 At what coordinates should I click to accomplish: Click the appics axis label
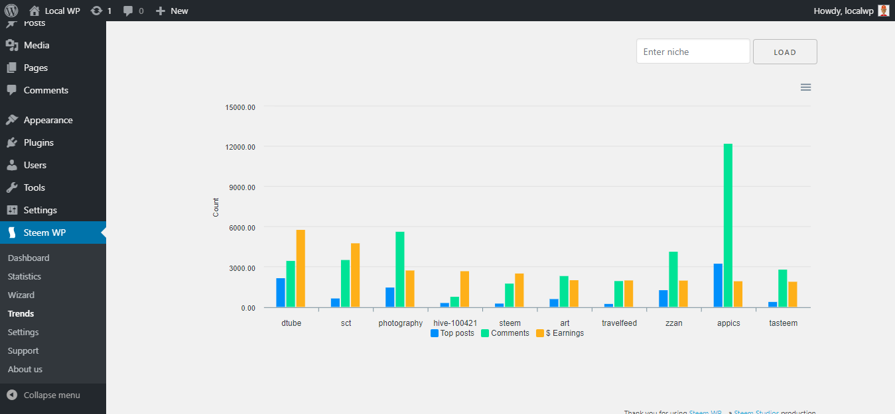tap(728, 323)
